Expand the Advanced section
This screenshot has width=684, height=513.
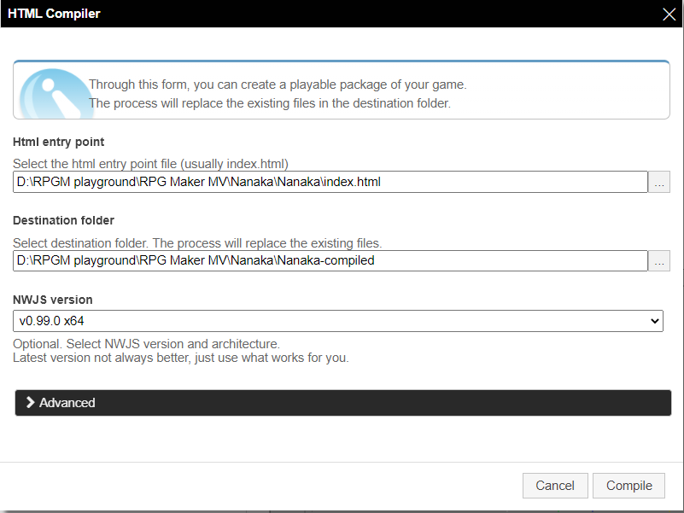click(343, 403)
